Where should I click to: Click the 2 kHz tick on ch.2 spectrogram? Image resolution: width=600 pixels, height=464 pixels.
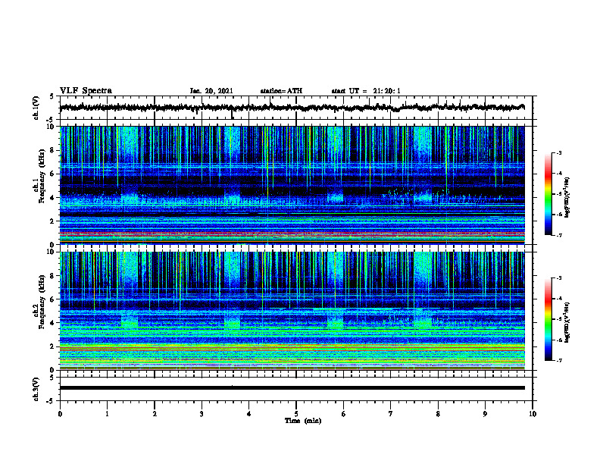pyautogui.click(x=53, y=346)
